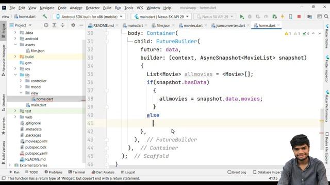Click the Build hammer icon
The image size is (330, 185).
pos(45,16)
